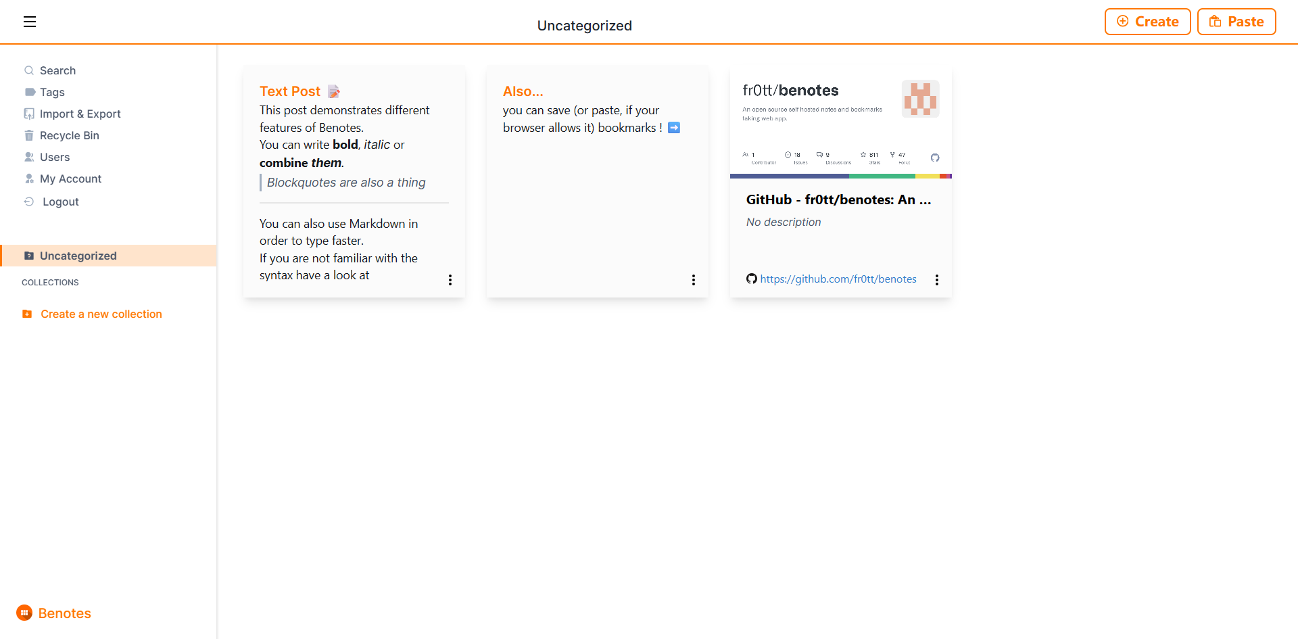Screen dimensions: 1298x639
Task: Click the Users icon in sidebar
Action: pos(29,157)
